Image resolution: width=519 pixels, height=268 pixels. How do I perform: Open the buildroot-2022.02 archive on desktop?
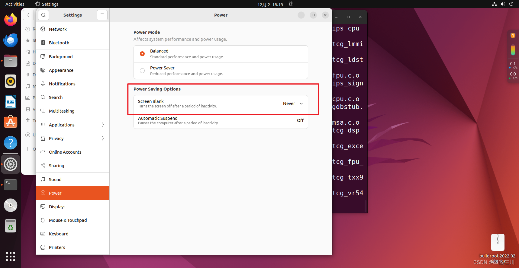tap(498, 242)
